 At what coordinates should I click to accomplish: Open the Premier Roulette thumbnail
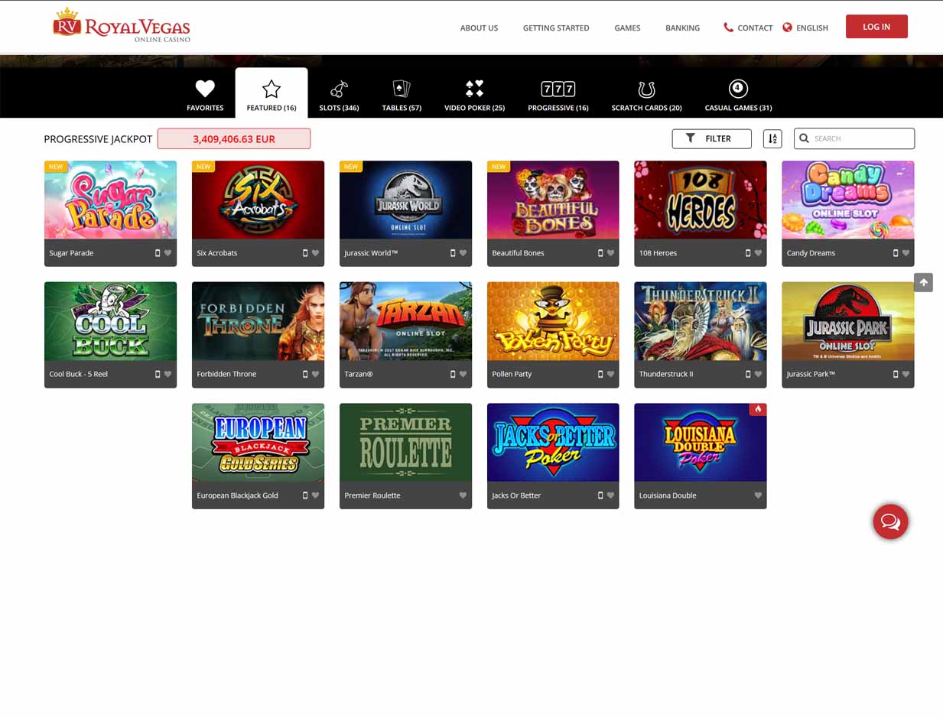pos(405,443)
